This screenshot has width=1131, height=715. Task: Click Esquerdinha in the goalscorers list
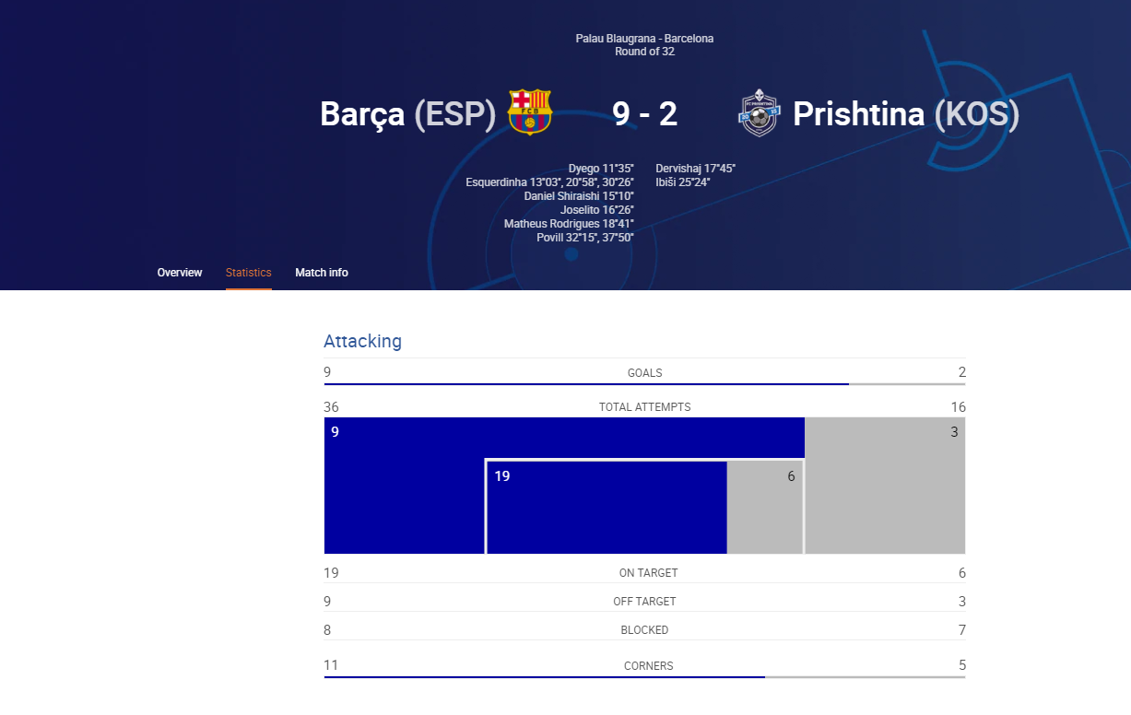(x=496, y=182)
